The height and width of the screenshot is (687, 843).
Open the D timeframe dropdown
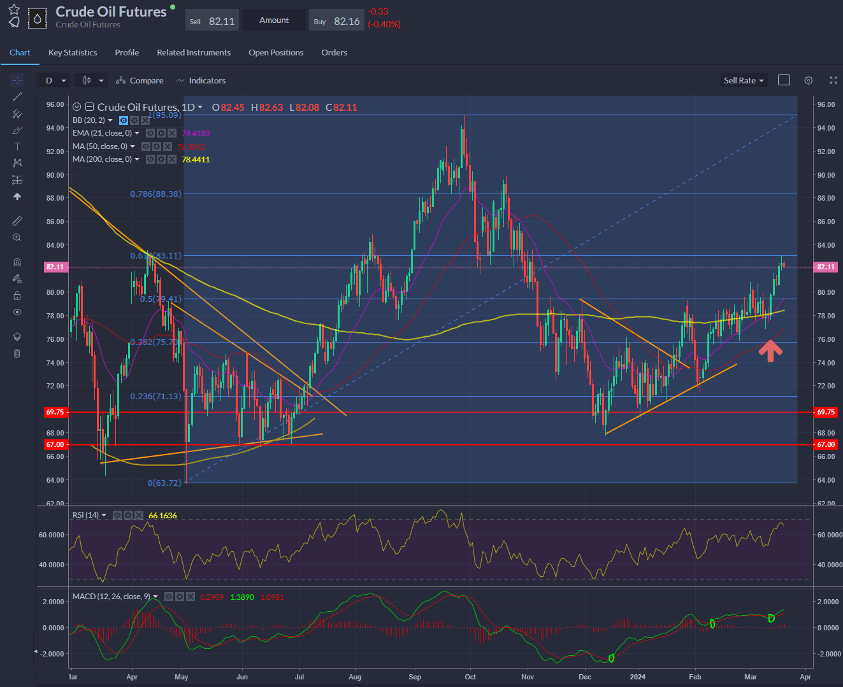[54, 80]
